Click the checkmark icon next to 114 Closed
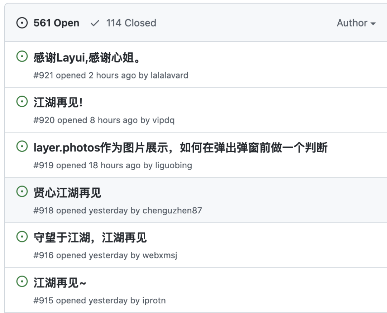387x313 pixels. tap(95, 23)
